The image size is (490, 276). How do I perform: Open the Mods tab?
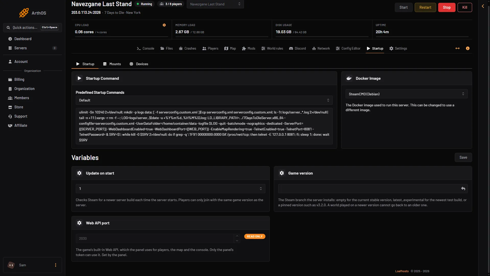pyautogui.click(x=249, y=48)
